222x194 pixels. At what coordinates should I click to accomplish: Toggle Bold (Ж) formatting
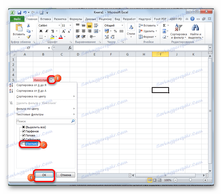click(41, 31)
